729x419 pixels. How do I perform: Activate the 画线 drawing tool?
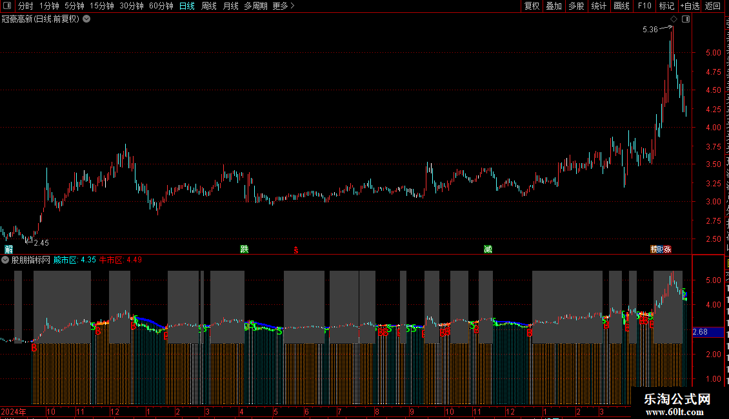click(622, 6)
